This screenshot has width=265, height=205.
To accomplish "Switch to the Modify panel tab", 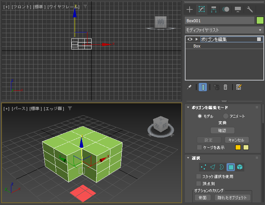I will [x=202, y=9].
